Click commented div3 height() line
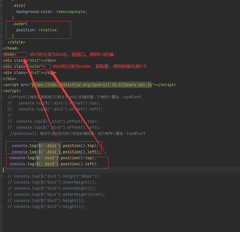The width and height of the screenshot is (240, 232). pyautogui.click(x=46, y=207)
